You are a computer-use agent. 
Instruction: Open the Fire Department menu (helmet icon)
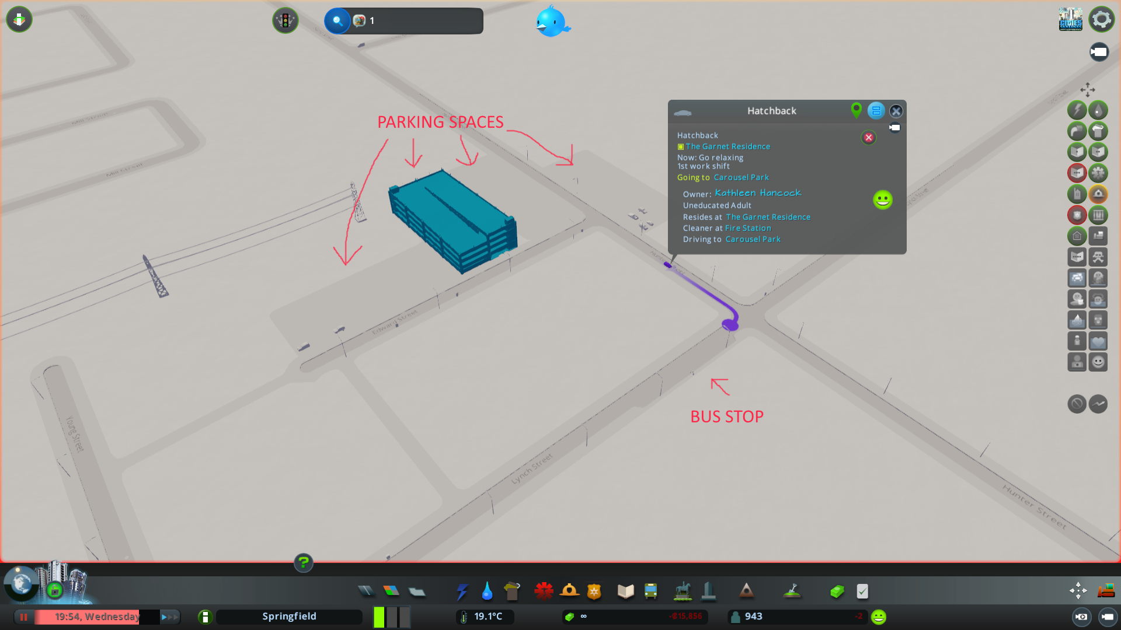pyautogui.click(x=570, y=591)
